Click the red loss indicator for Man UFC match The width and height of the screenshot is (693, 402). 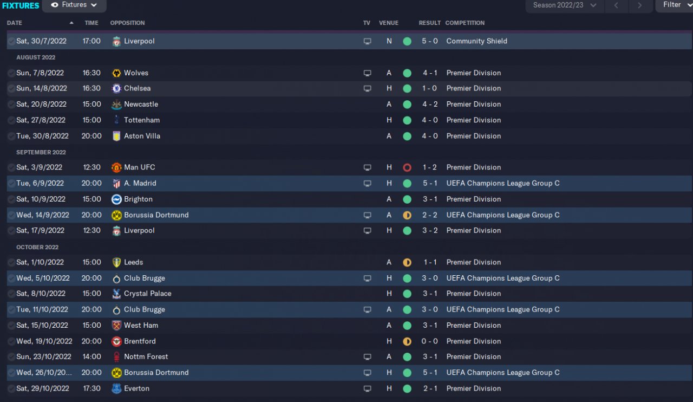tap(407, 167)
